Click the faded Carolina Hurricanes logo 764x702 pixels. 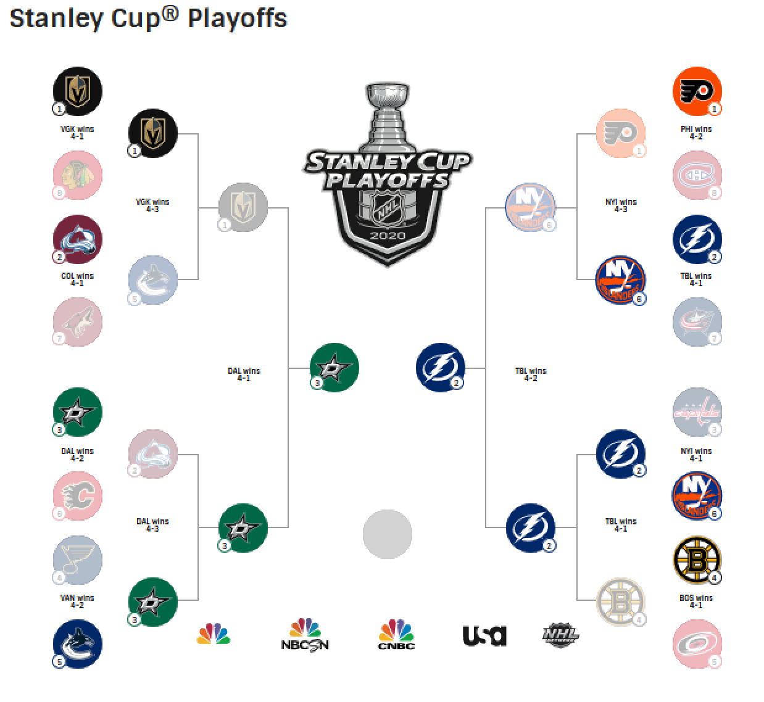(697, 644)
